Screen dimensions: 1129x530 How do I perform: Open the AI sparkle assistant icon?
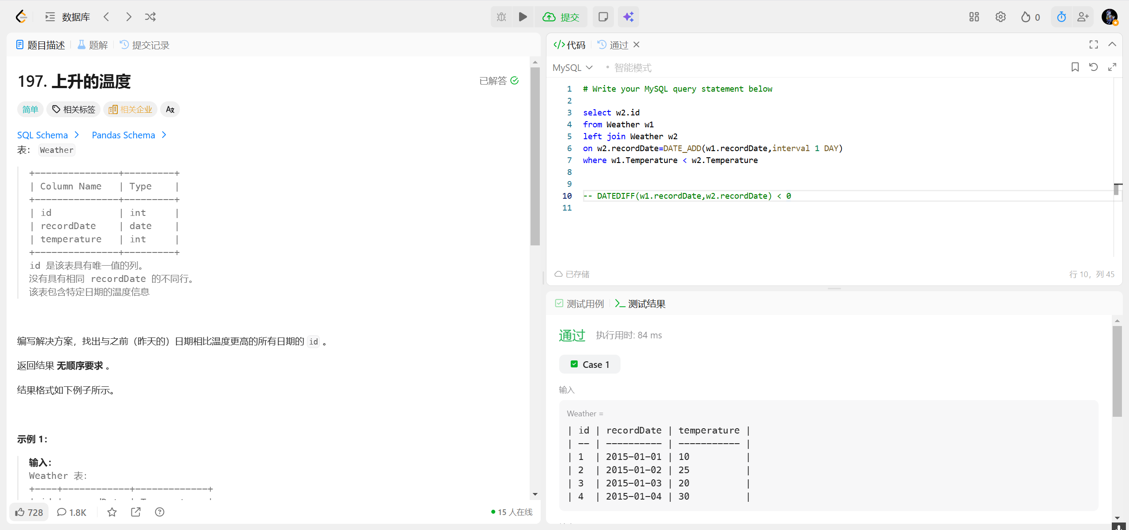(628, 17)
